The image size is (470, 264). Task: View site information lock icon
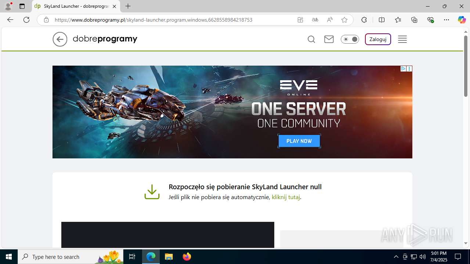[x=46, y=20]
